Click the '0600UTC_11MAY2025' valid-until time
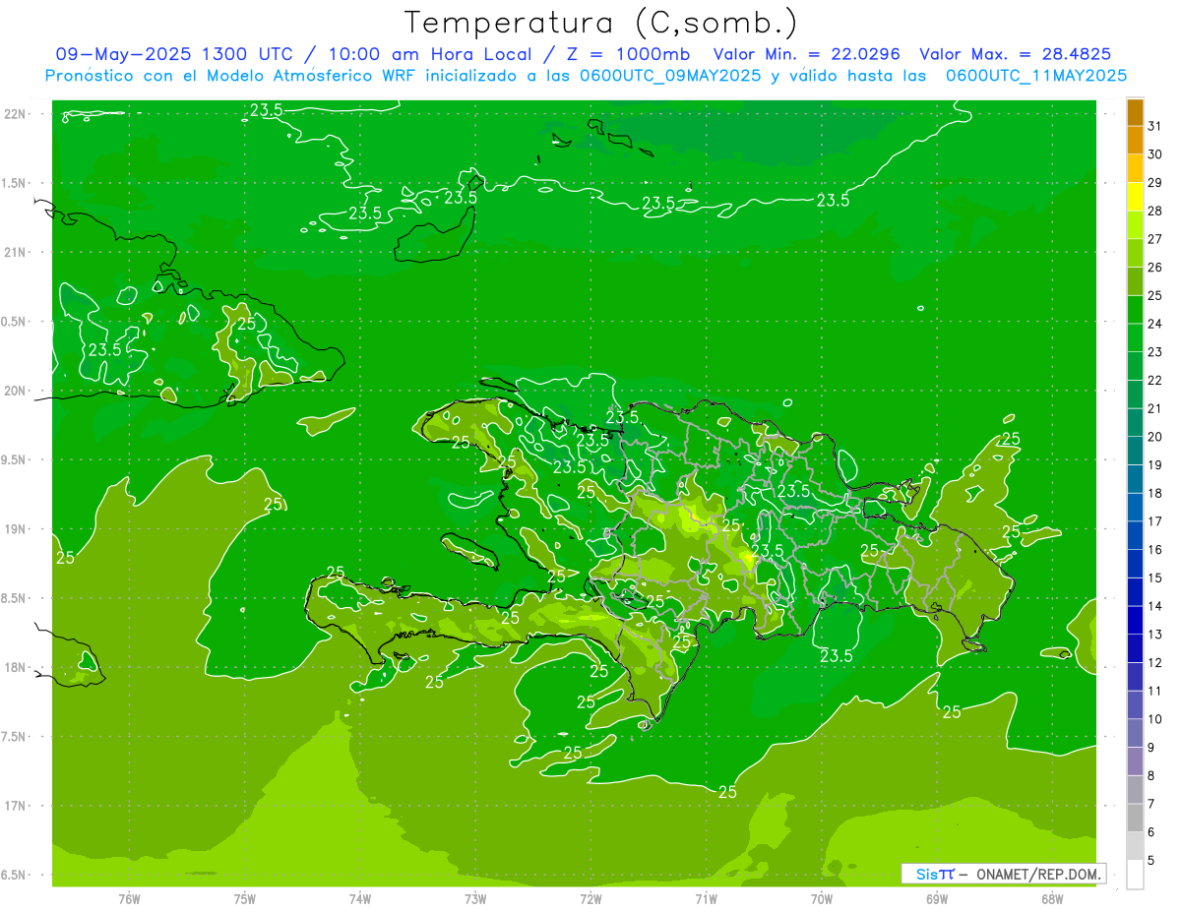Image resolution: width=1181 pixels, height=912 pixels. tap(1035, 75)
